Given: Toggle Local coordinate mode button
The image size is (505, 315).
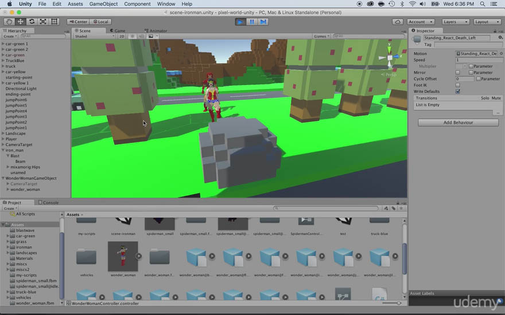Looking at the screenshot, I should [x=100, y=22].
